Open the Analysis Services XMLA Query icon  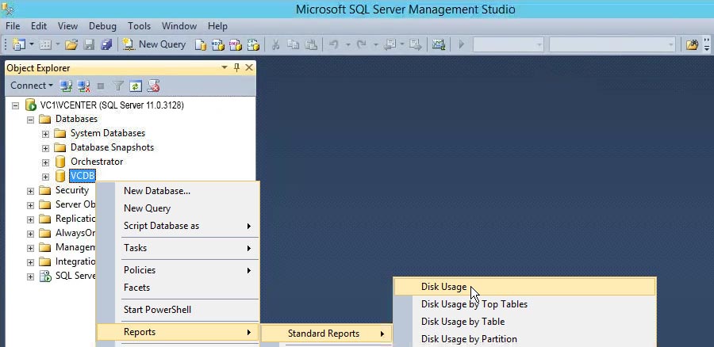point(253,44)
